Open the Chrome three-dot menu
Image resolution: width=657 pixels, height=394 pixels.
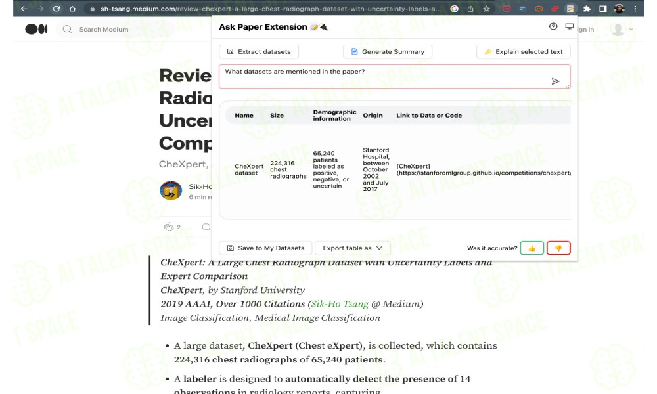(635, 9)
